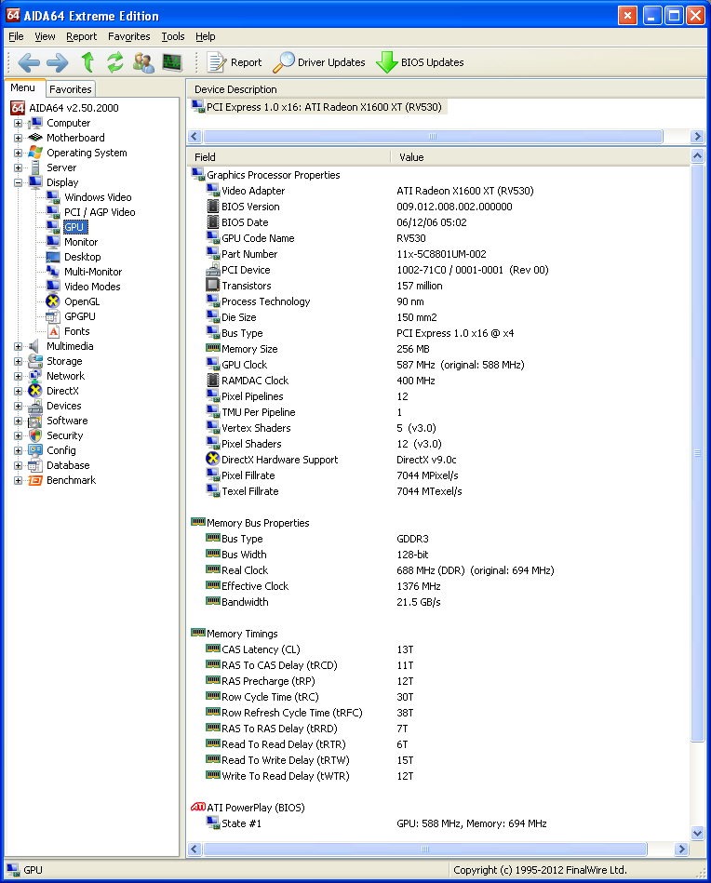Viewport: 711px width, 883px height.
Task: Open the Help menu
Action: coord(206,36)
